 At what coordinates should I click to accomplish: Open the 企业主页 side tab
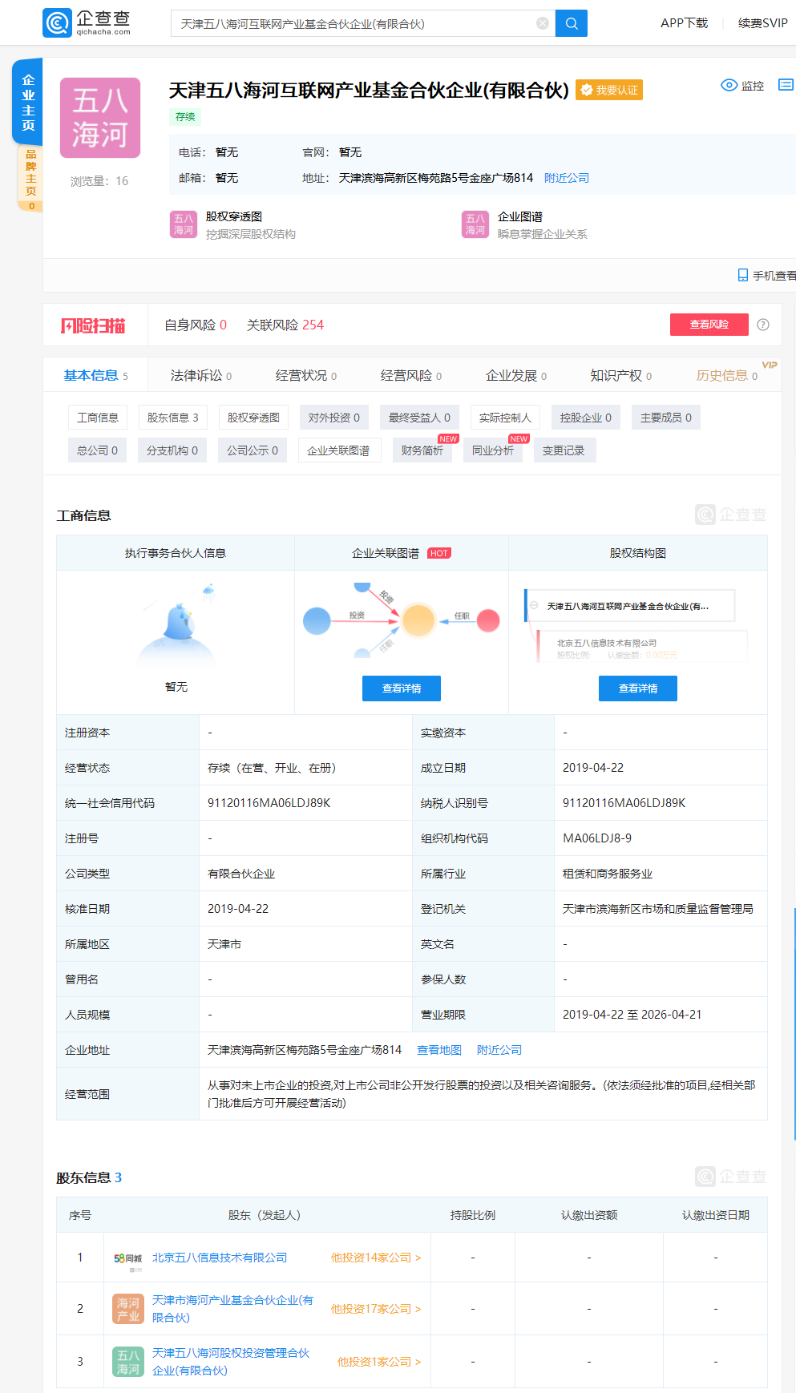(28, 103)
